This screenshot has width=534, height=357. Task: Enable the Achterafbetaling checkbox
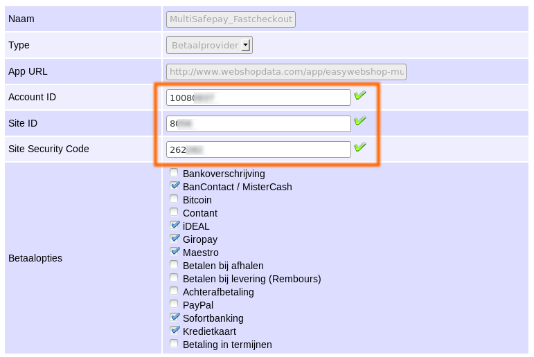tap(174, 291)
